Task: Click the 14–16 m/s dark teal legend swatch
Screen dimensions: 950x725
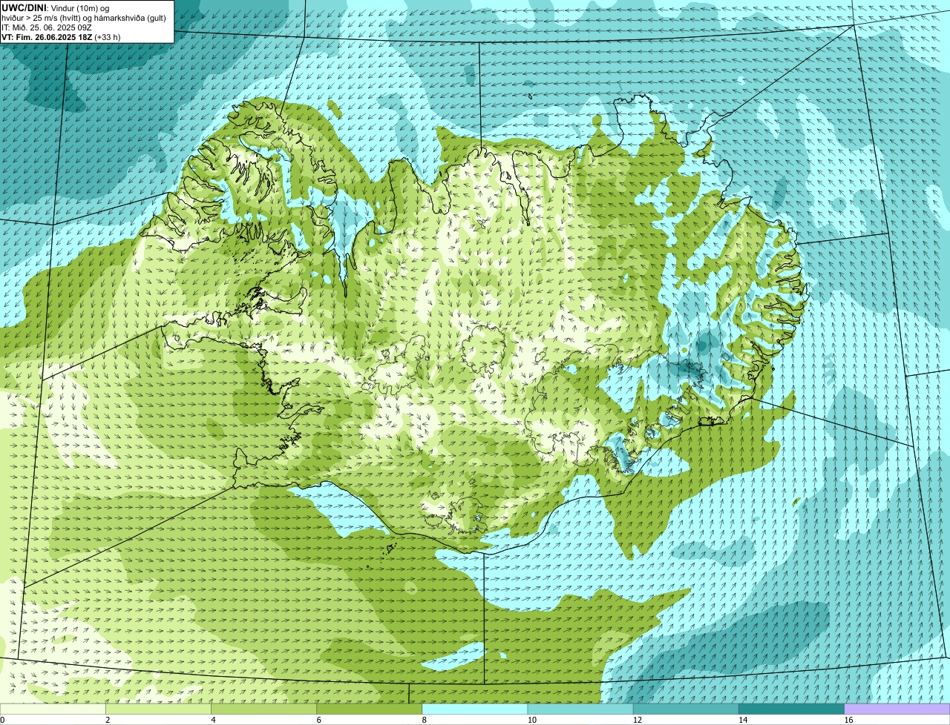Action: pyautogui.click(x=791, y=709)
